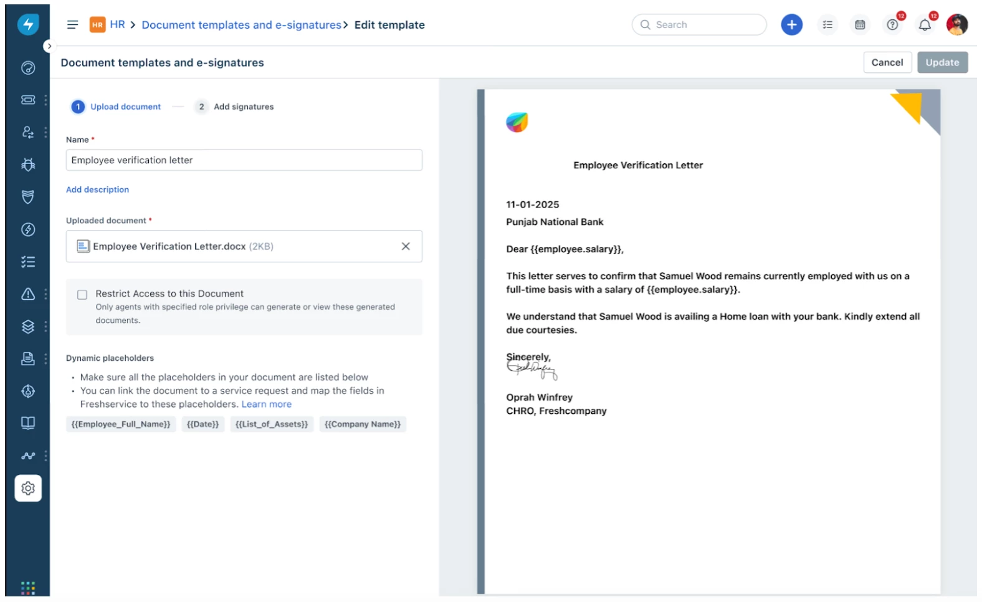
Task: Open the checklist tasks icon in sidebar
Action: click(x=28, y=262)
